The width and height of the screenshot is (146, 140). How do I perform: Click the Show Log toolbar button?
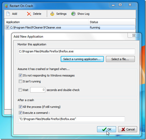(x=80, y=14)
